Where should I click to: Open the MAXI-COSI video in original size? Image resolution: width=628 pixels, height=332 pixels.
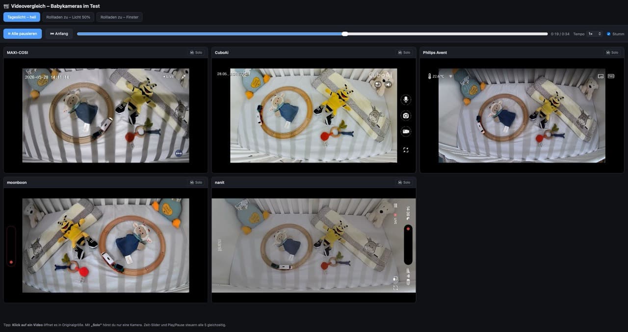tap(105, 115)
